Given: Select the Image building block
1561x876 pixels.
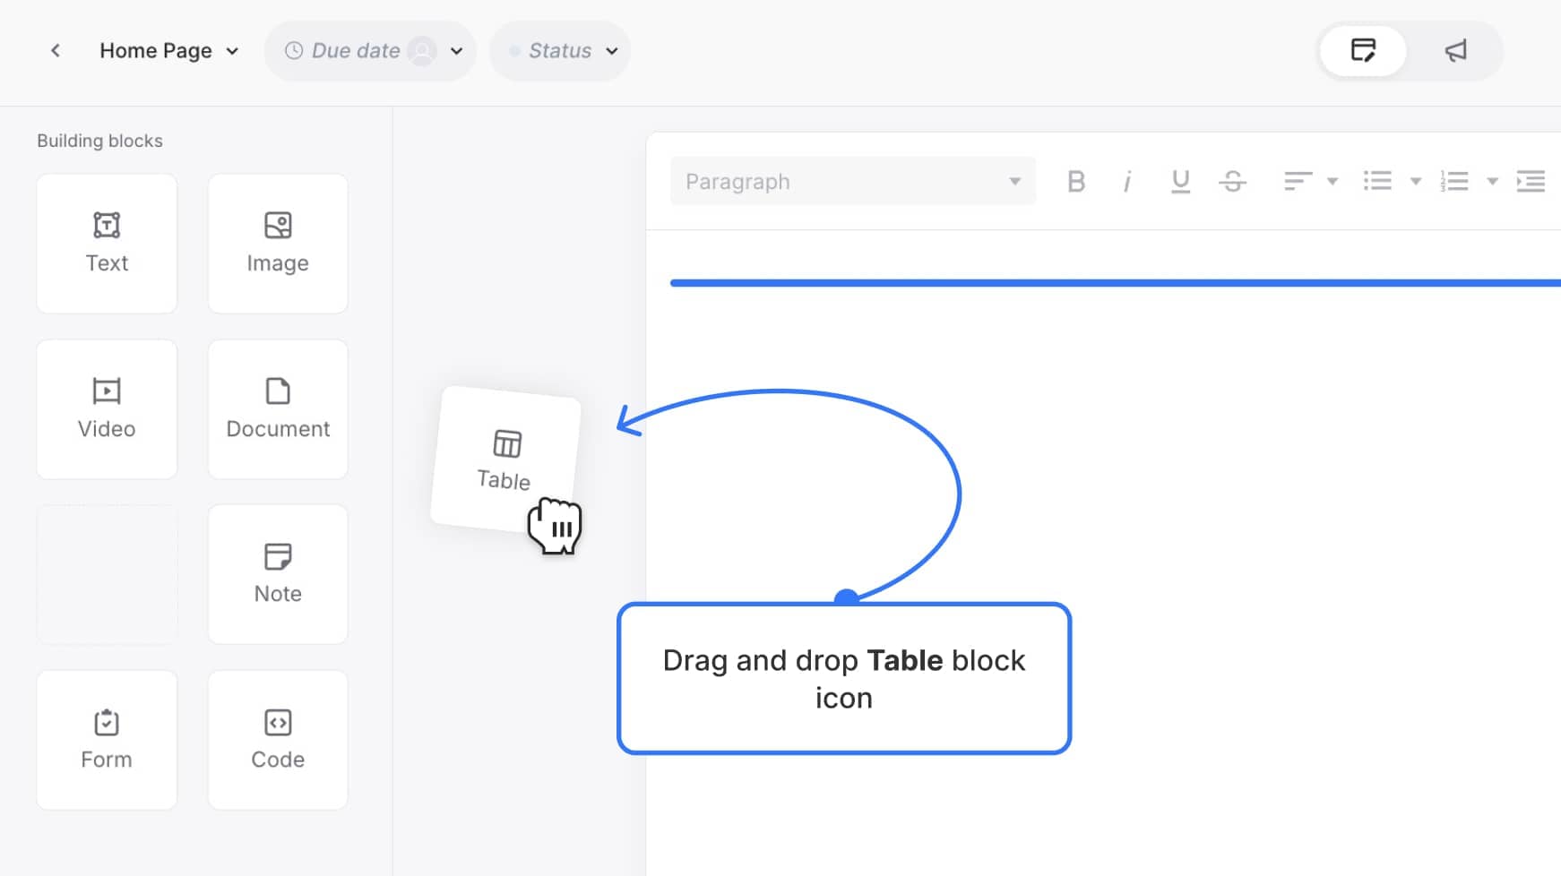Looking at the screenshot, I should (278, 244).
